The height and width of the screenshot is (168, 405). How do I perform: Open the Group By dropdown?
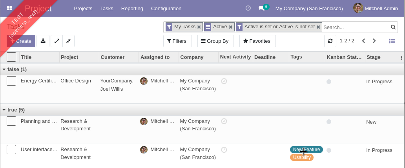(215, 41)
